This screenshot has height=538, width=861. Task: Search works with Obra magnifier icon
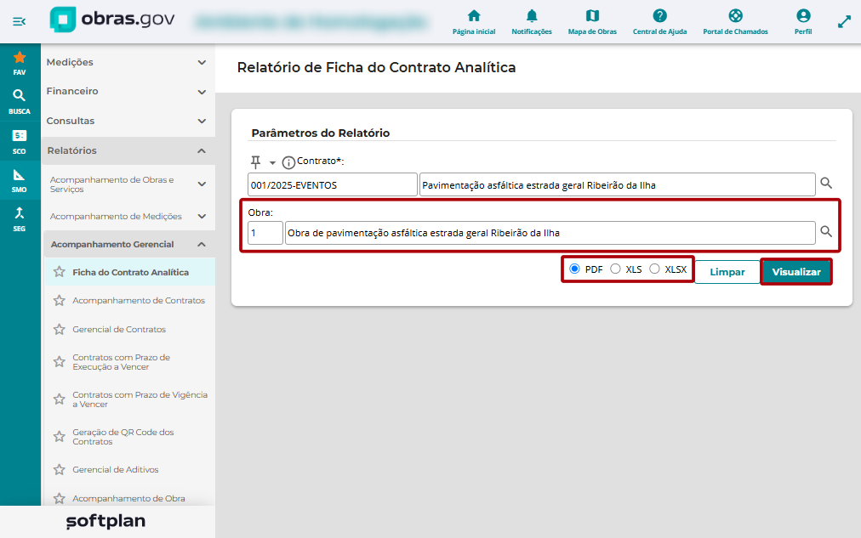[x=826, y=231]
